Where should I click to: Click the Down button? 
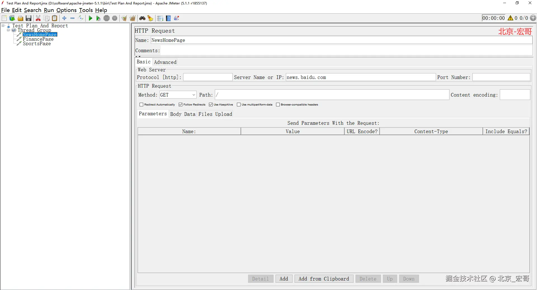click(409, 279)
